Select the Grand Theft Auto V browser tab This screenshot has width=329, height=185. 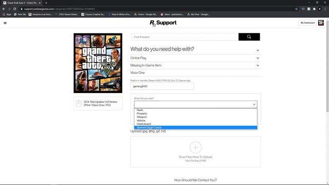[22, 3]
